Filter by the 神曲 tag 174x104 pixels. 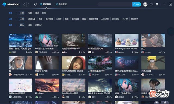[84, 19]
